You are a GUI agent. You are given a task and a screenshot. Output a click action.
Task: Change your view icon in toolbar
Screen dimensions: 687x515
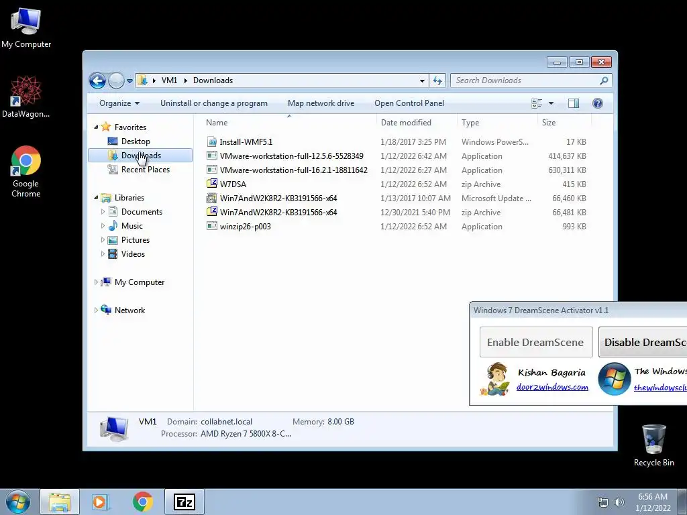click(x=537, y=103)
